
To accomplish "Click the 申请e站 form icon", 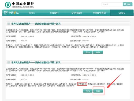I will pyautogui.click(x=6, y=13).
